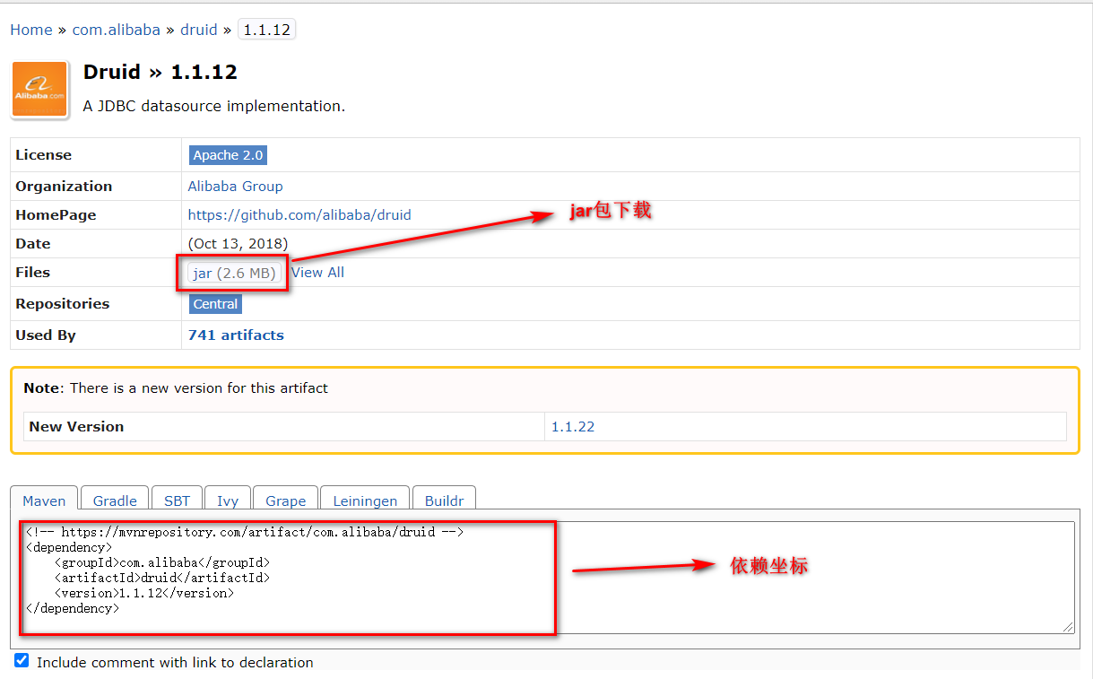Click the Files row label
The image size is (1093, 679).
33,273
